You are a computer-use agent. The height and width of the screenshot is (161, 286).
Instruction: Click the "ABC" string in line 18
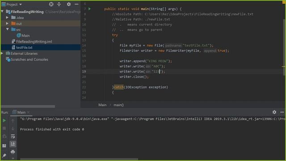click(x=156, y=67)
